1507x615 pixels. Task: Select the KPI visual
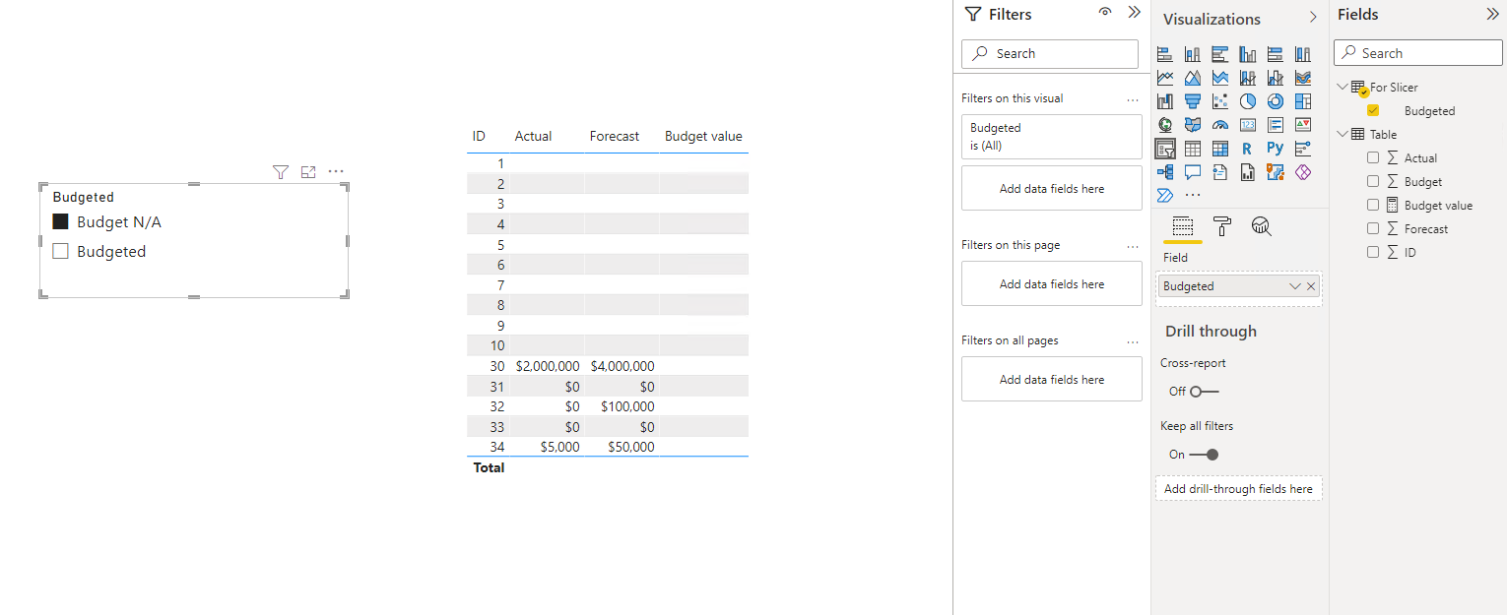click(x=1303, y=125)
